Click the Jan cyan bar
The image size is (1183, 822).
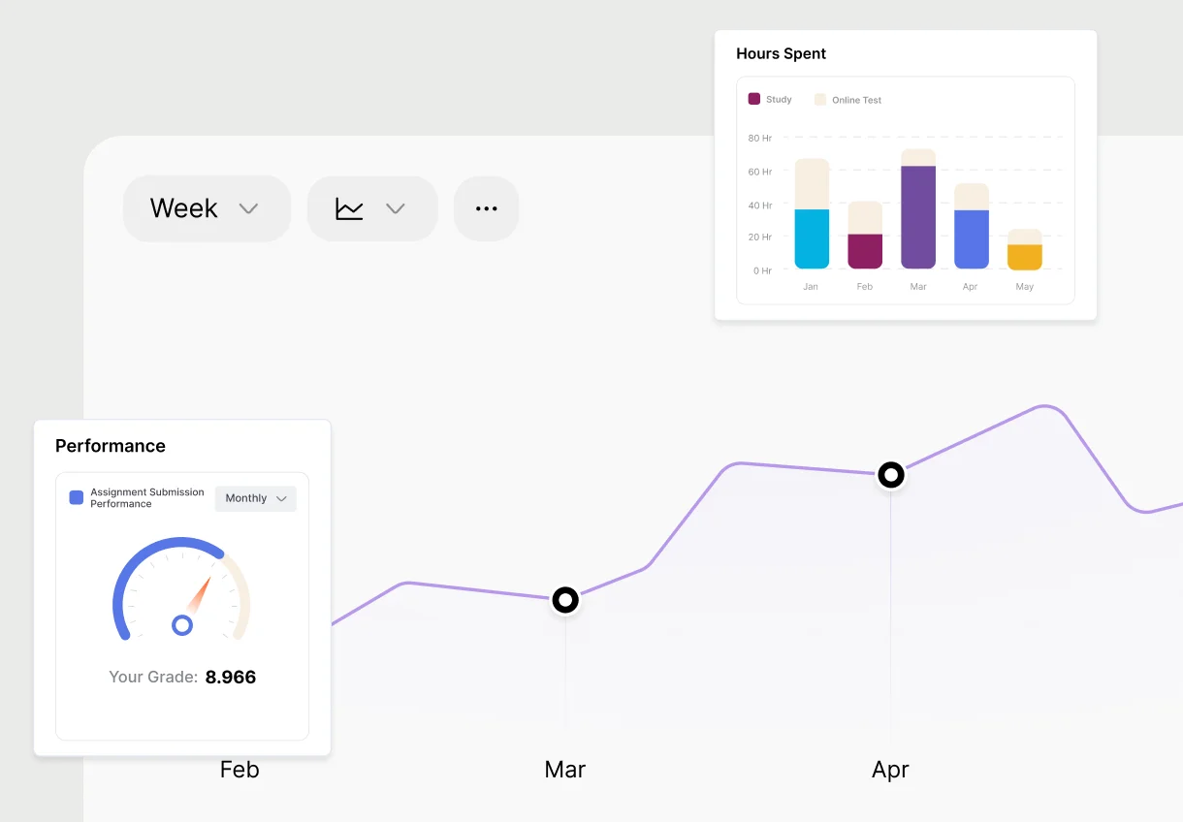point(812,238)
